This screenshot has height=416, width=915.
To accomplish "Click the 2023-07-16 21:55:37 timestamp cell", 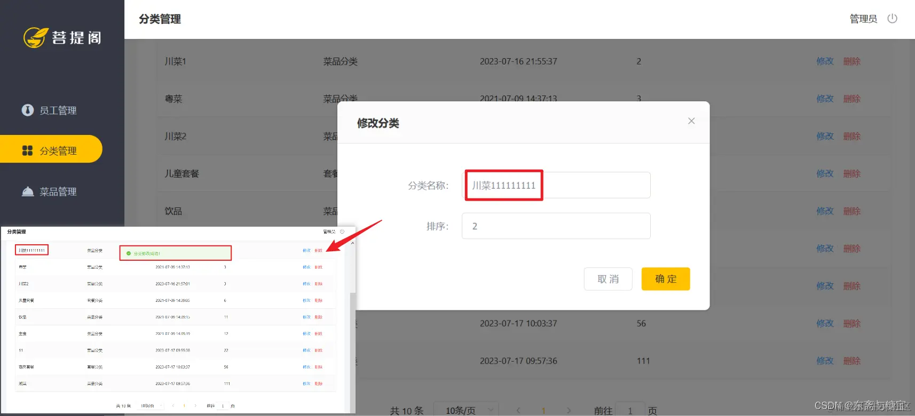I will (518, 61).
